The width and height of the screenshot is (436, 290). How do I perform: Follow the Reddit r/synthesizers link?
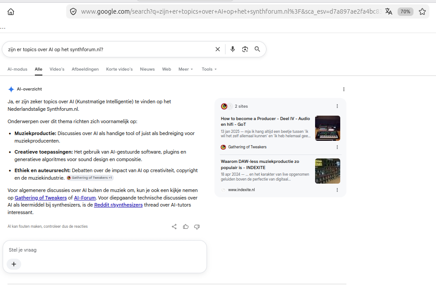point(118,205)
